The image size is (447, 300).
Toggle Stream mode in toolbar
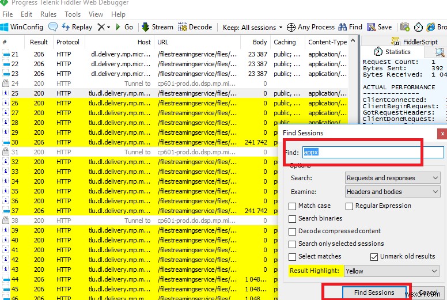[x=157, y=27]
